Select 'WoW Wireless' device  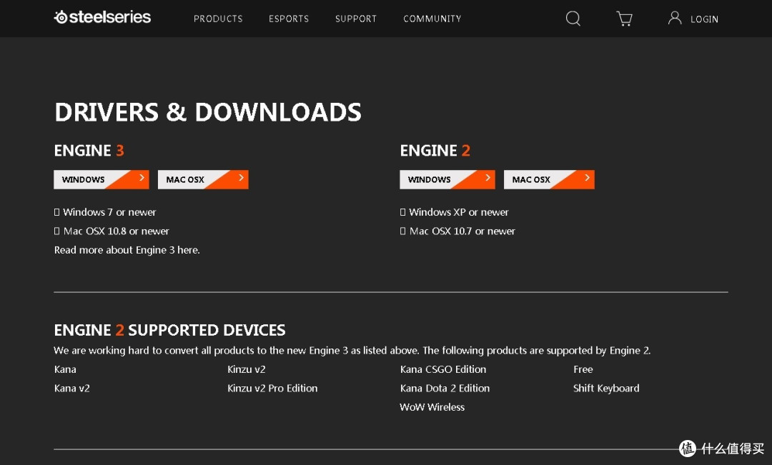(432, 407)
